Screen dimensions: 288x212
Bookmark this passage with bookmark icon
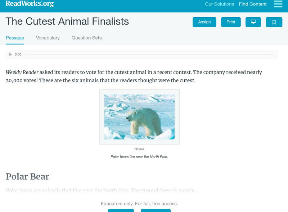click(274, 22)
